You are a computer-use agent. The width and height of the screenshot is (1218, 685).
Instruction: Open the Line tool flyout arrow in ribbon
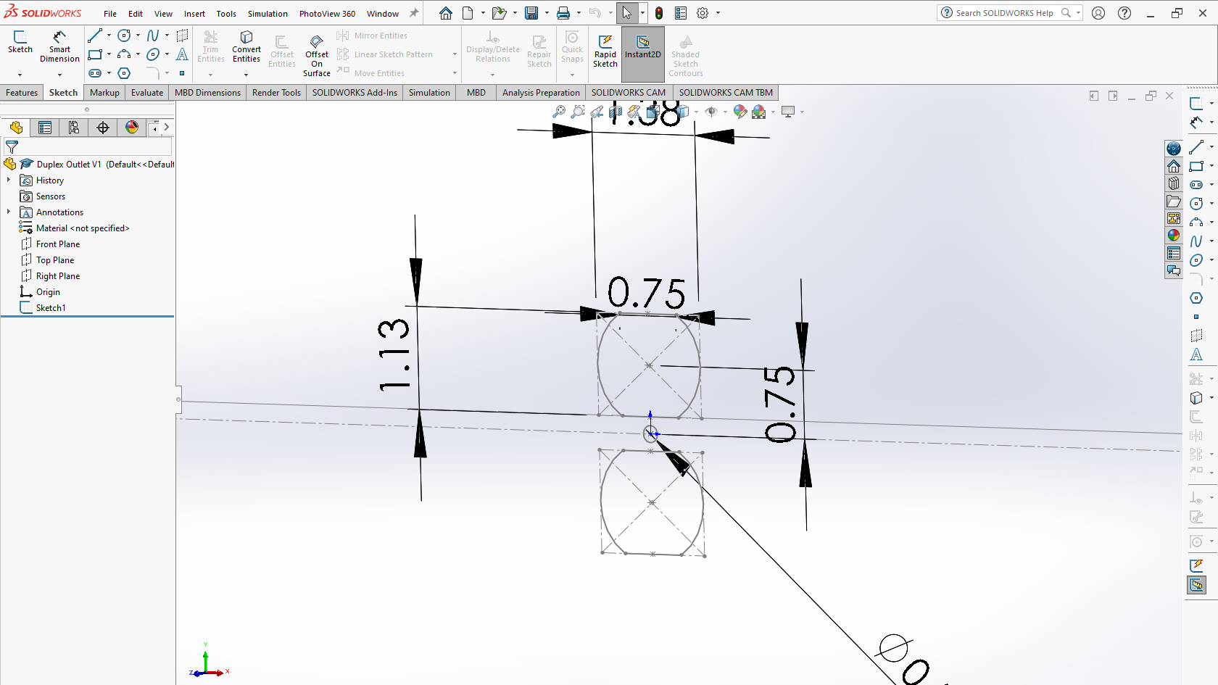109,36
